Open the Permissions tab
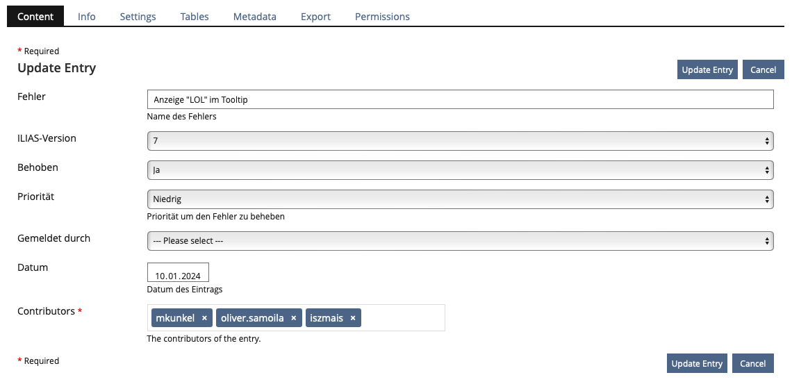This screenshot has width=792, height=391. click(x=382, y=17)
